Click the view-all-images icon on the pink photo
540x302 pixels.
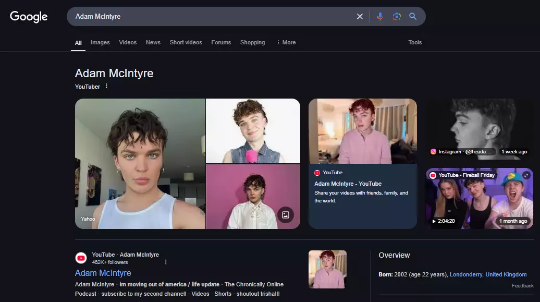tap(286, 215)
